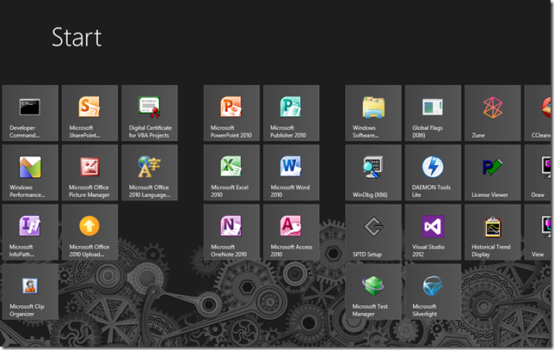Open Microsoft Office 2010 Upload tile

tap(89, 232)
